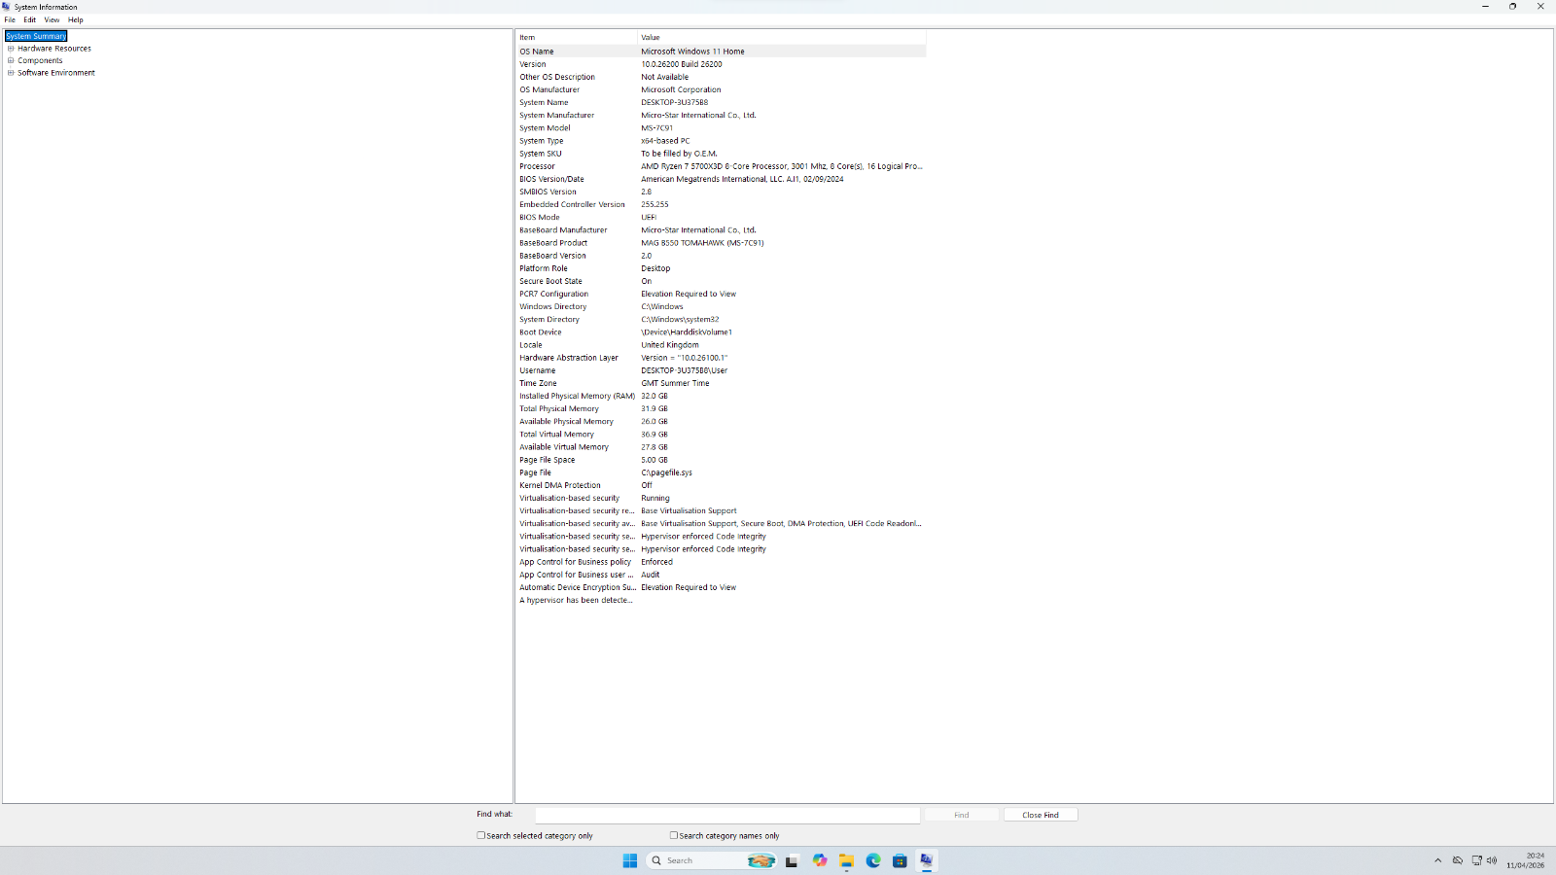Select the Boot Device row label
Screen dimensions: 1556x875
point(541,332)
